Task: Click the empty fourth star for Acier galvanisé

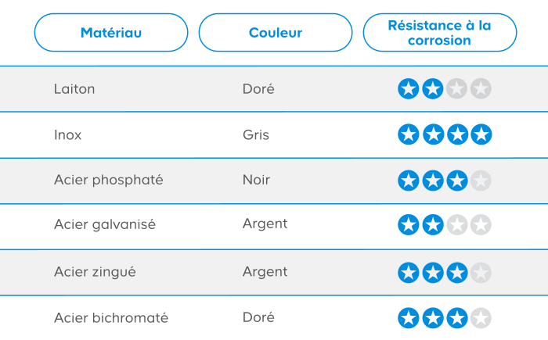Action: (481, 226)
